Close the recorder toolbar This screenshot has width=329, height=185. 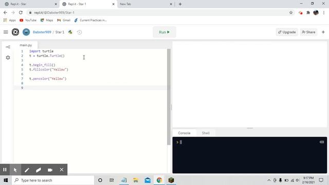tap(62, 170)
